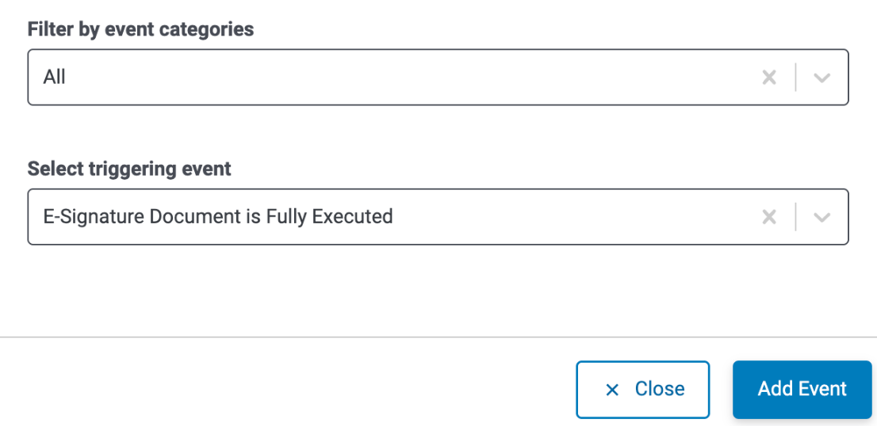The width and height of the screenshot is (877, 426).
Task: Open the 'Filter by event categories' combo box
Action: pos(438,77)
